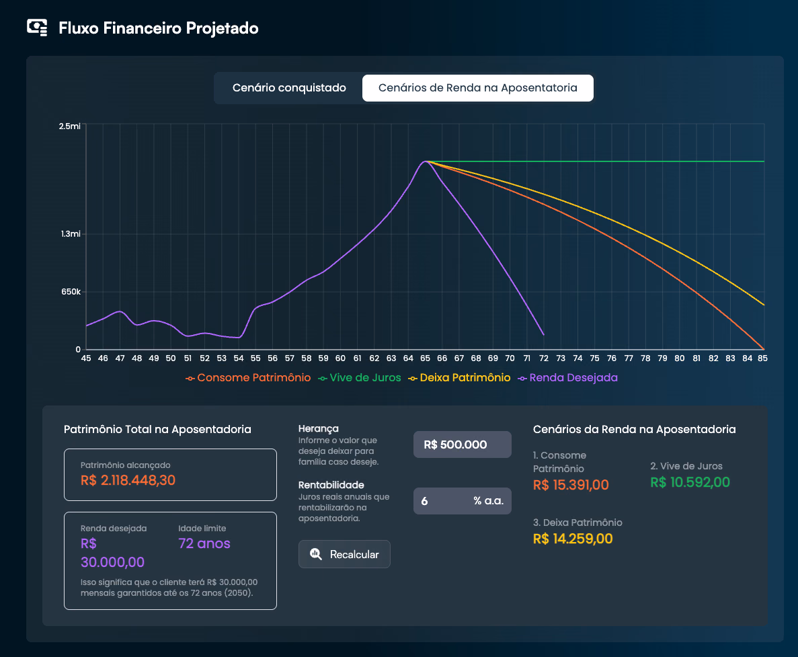This screenshot has width=798, height=657.
Task: Click the Herança label
Action: click(x=318, y=428)
